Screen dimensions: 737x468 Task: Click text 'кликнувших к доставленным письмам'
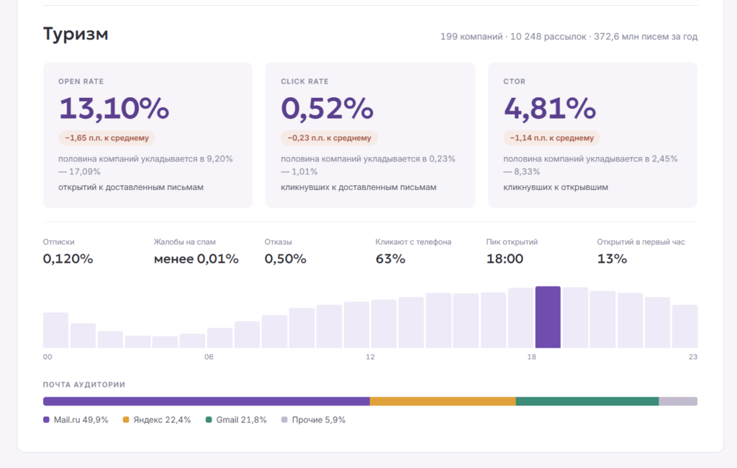coord(358,187)
